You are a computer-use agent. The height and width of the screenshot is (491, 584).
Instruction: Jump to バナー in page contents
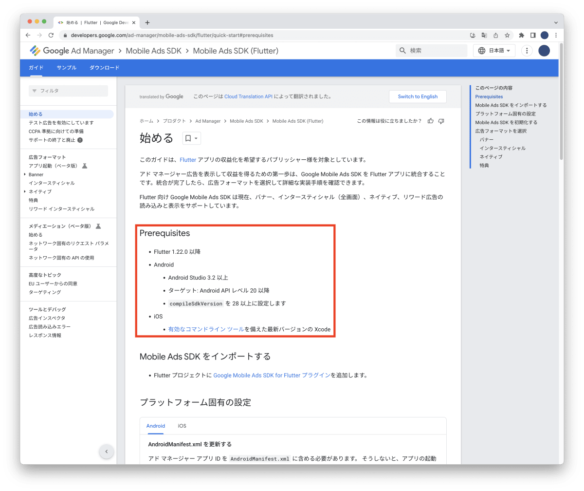[486, 140]
